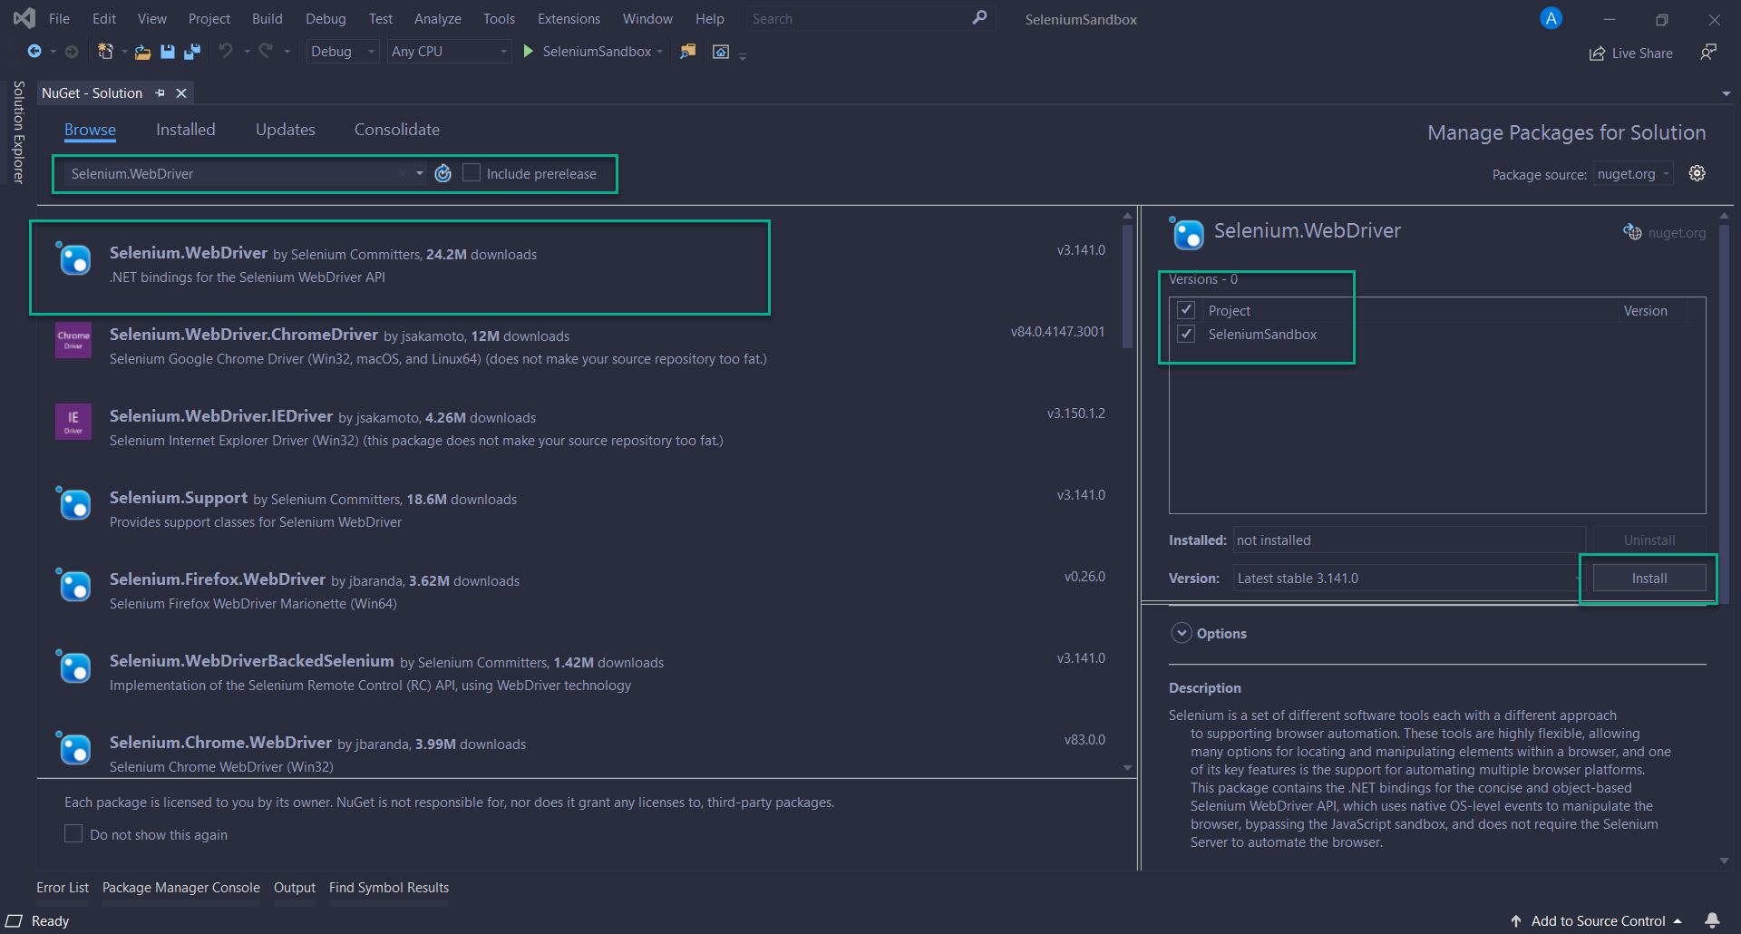This screenshot has height=934, width=1741.
Task: Open the account profile avatar 'A'
Action: (x=1551, y=18)
